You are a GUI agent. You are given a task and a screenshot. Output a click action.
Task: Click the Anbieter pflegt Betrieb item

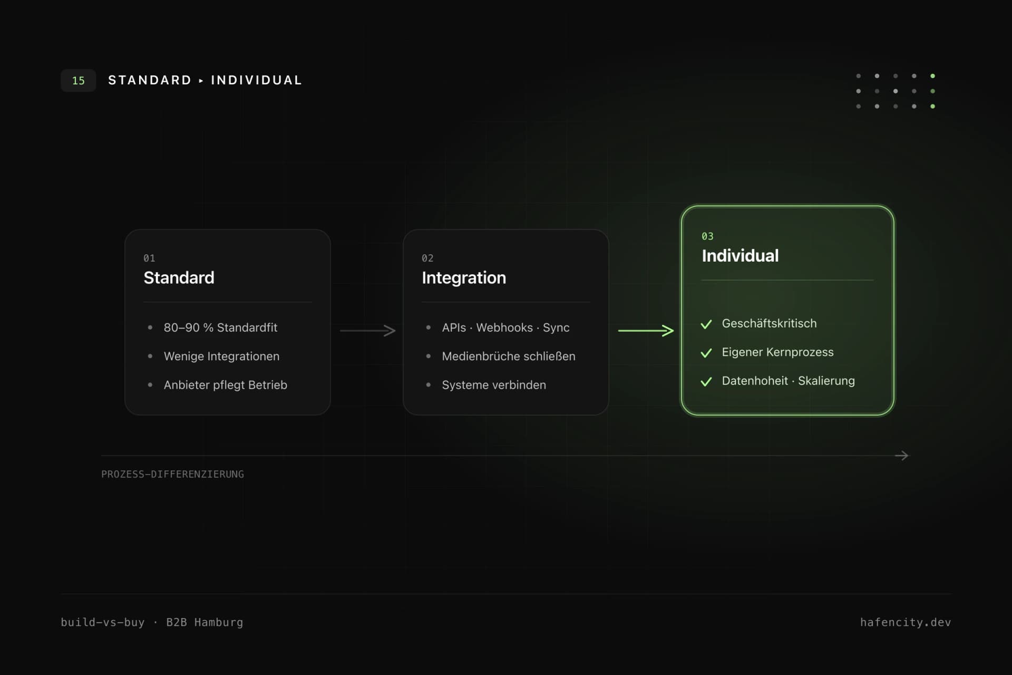(226, 385)
